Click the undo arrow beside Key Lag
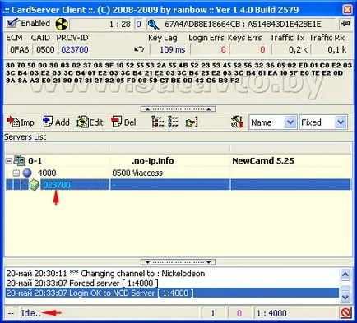Viewport: 357px width, 323px height. 139,49
